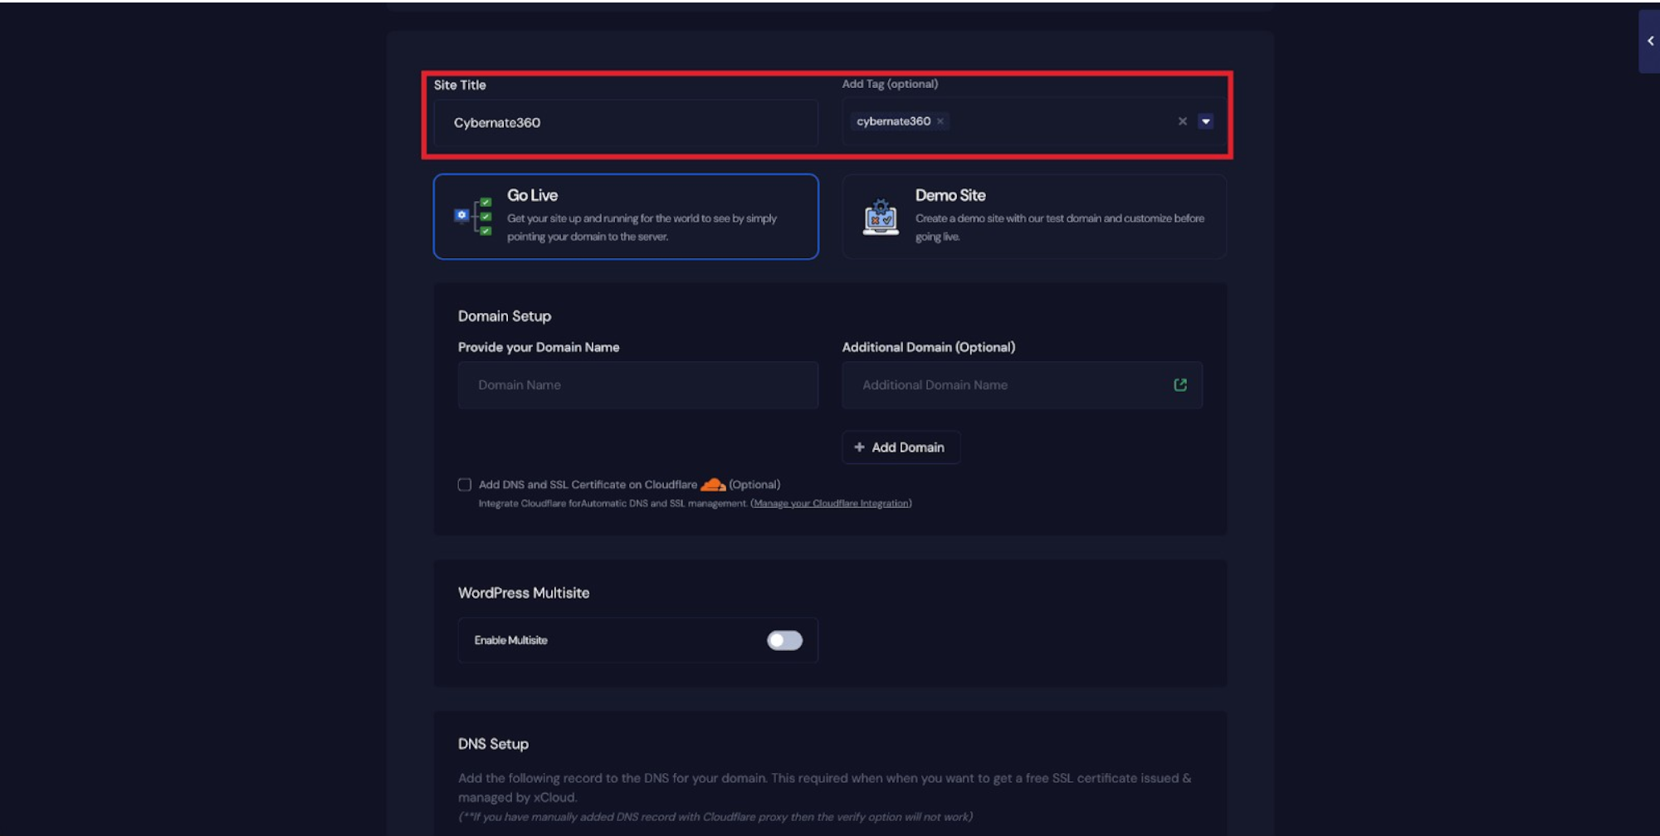Click the green external-link icon in Additional Domain field

pos(1179,384)
